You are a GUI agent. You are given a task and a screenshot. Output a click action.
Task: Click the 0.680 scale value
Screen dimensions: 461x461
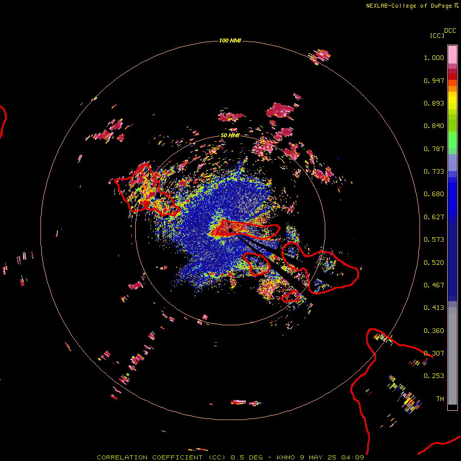point(434,194)
